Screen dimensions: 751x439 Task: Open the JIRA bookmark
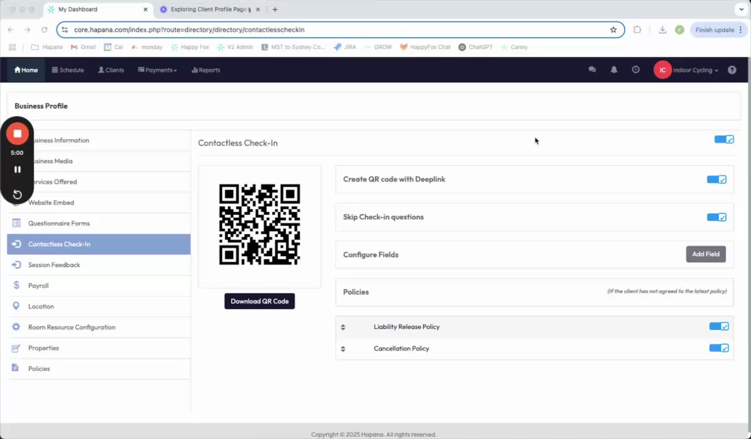point(345,47)
